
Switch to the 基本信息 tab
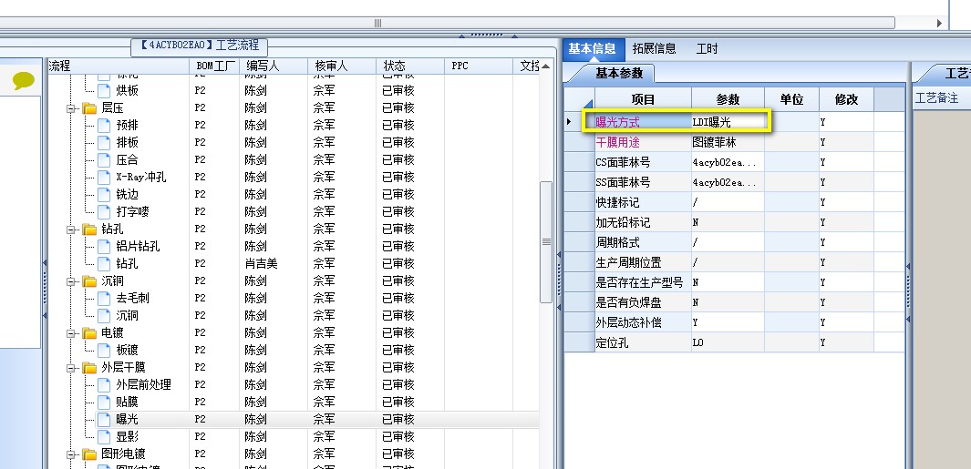(593, 49)
